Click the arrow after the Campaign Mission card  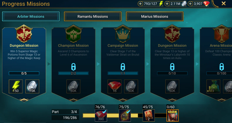[148, 64]
